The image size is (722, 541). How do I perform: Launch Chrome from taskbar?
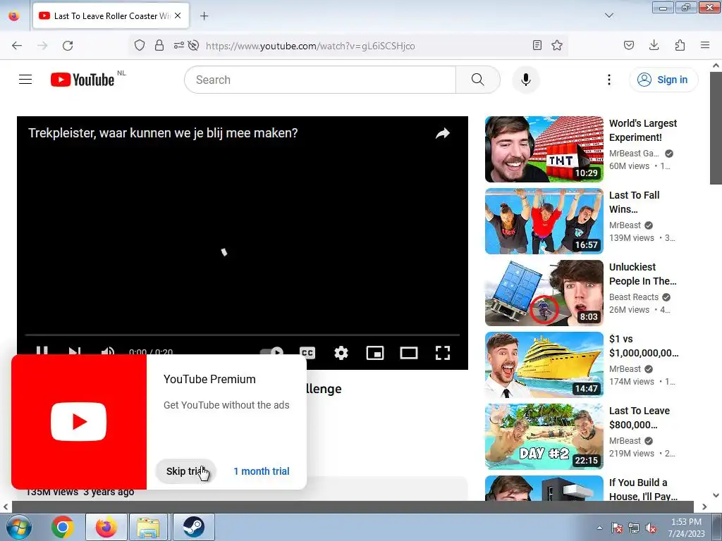[63, 527]
